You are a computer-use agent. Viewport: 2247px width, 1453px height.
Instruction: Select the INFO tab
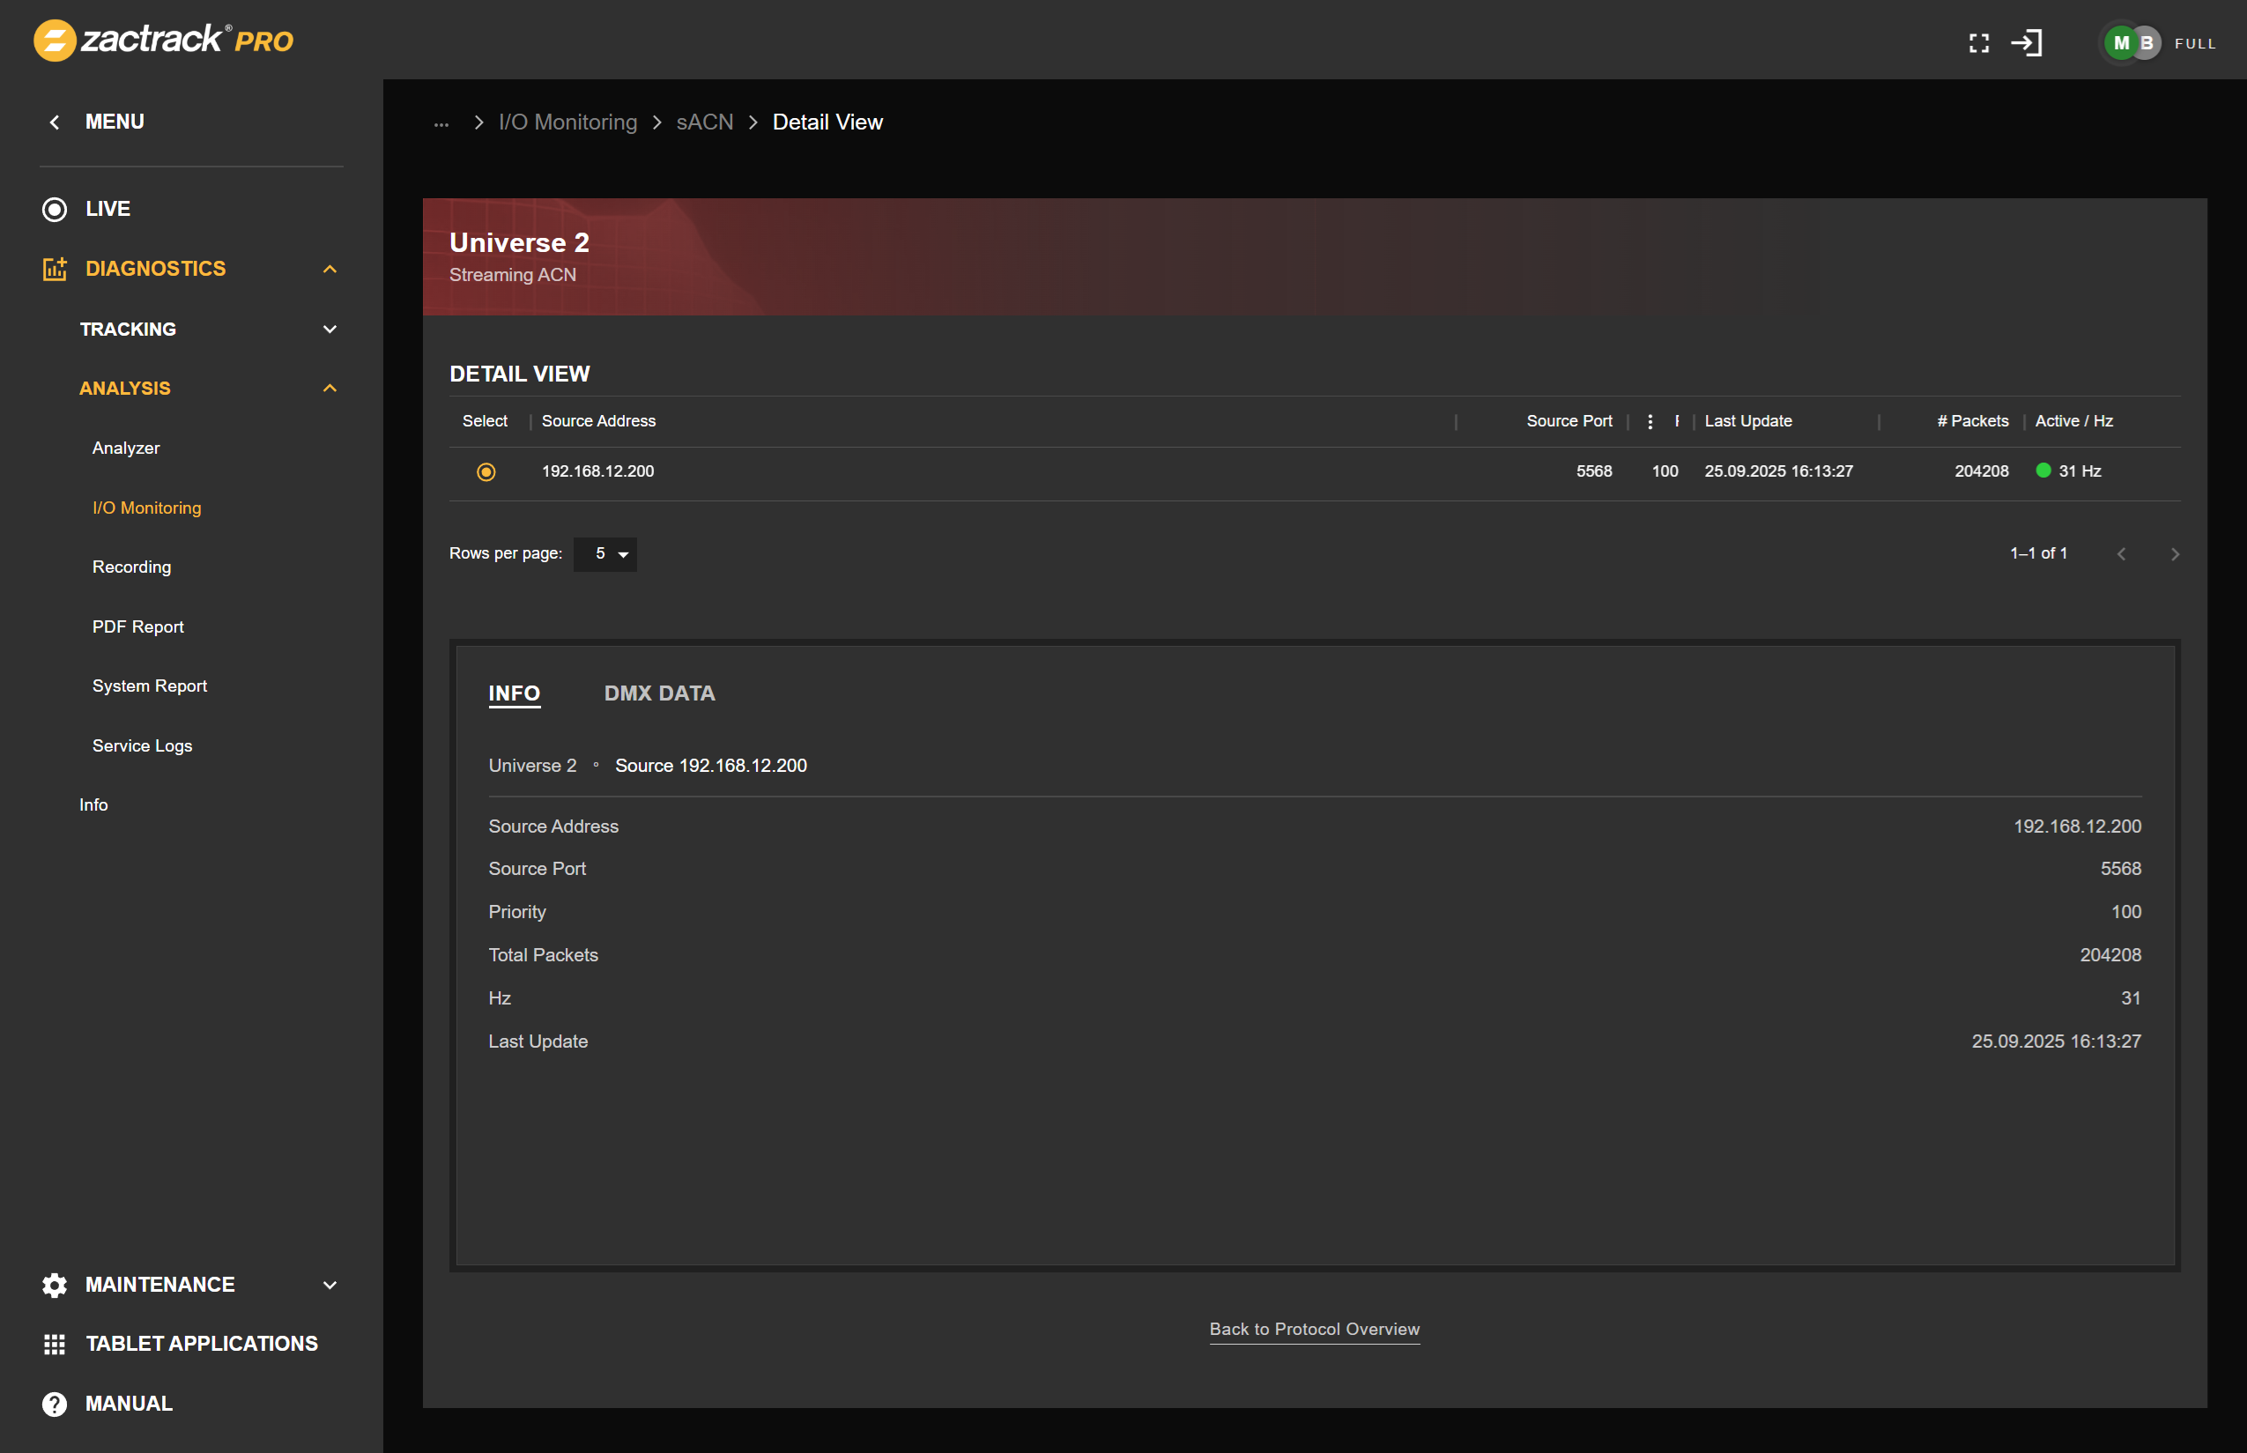pos(514,693)
